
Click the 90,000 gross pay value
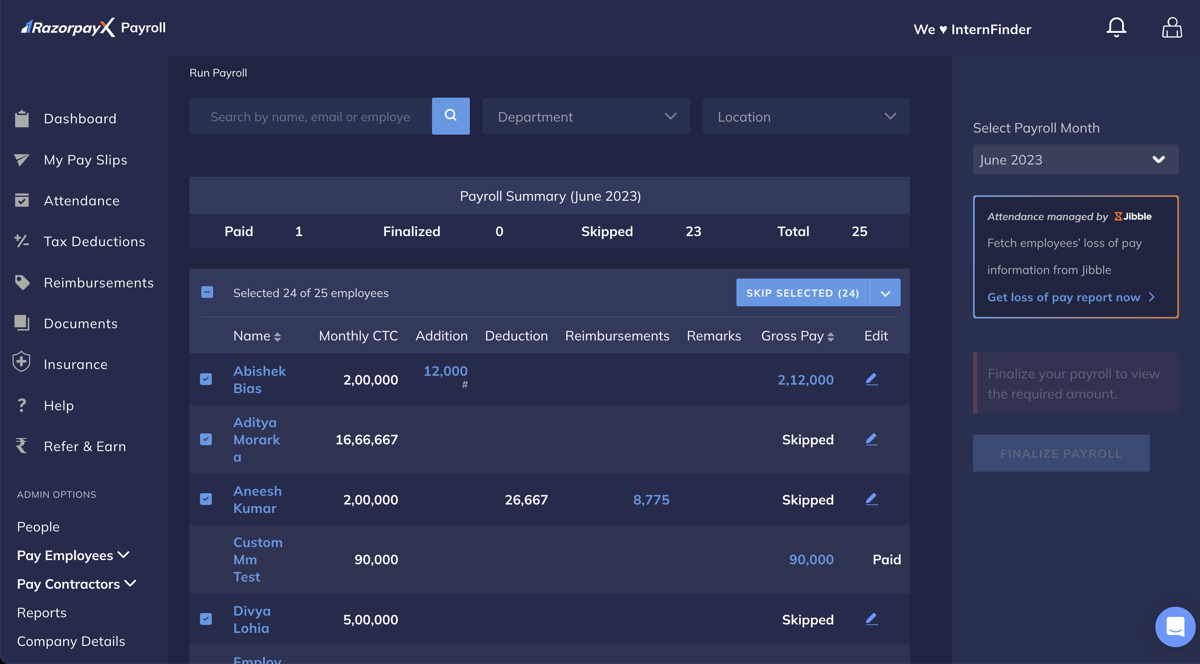(811, 559)
